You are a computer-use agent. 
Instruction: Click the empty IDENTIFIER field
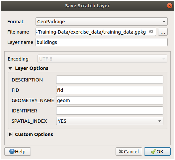click(x=110, y=111)
